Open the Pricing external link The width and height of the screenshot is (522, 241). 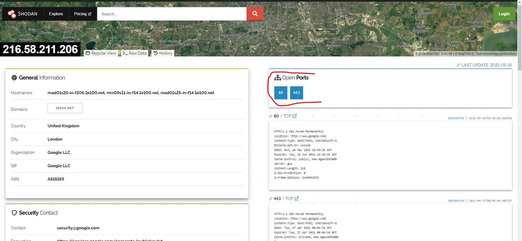click(83, 14)
